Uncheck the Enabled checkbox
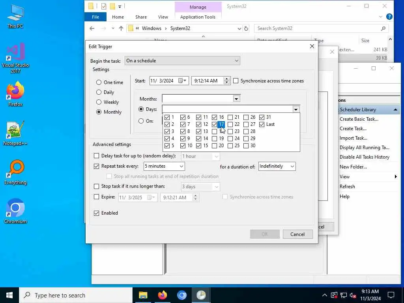The width and height of the screenshot is (404, 303). [96, 213]
